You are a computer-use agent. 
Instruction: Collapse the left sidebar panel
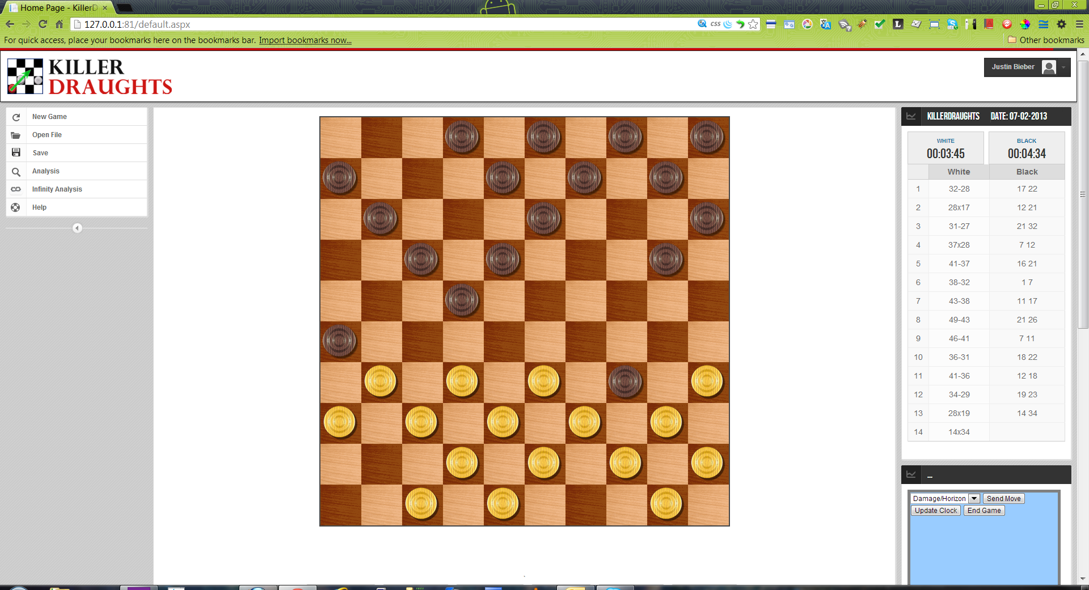click(x=77, y=228)
